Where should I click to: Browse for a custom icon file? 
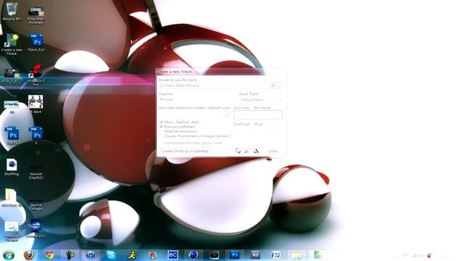[225, 113]
